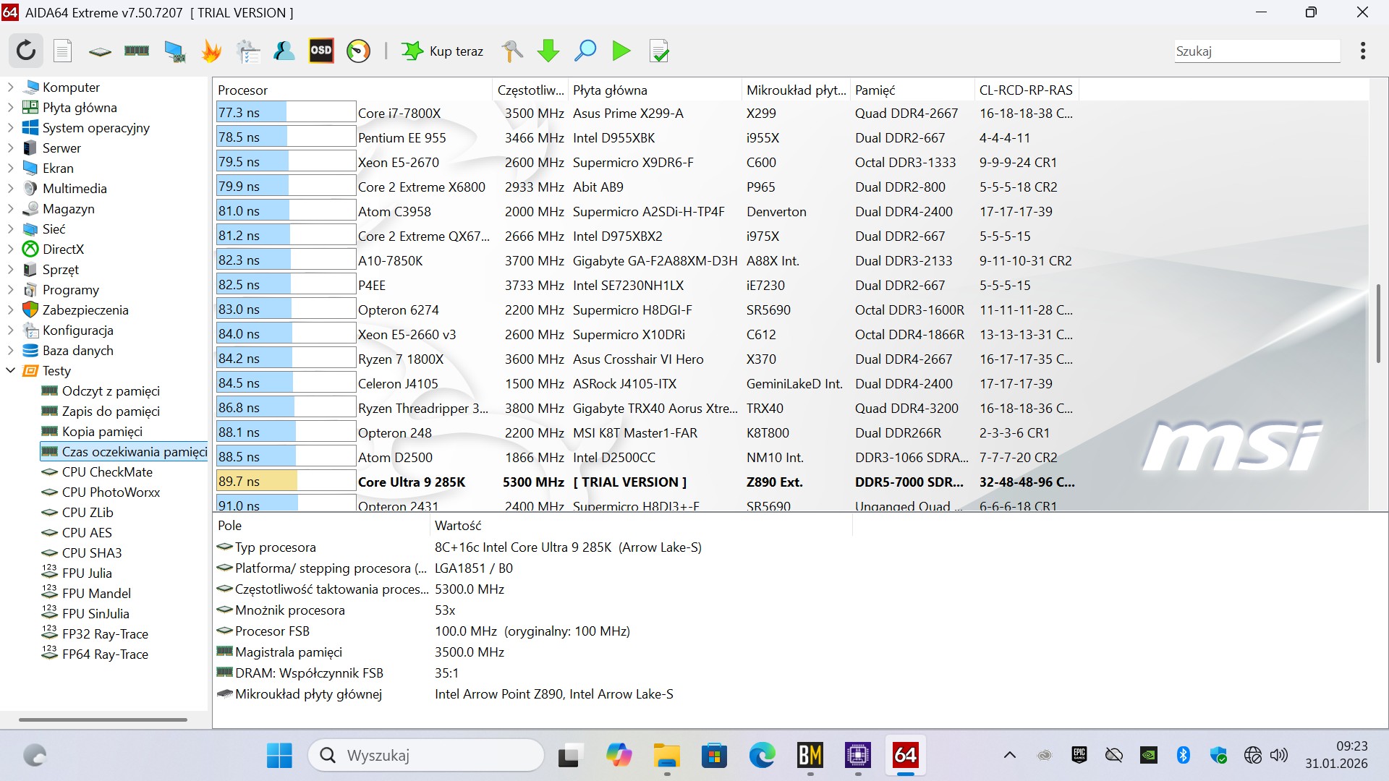Open the Report page icon
Viewport: 1389px width, 781px height.
(x=63, y=51)
